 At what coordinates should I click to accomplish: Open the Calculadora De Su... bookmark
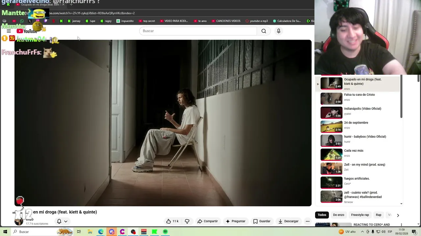click(x=287, y=21)
